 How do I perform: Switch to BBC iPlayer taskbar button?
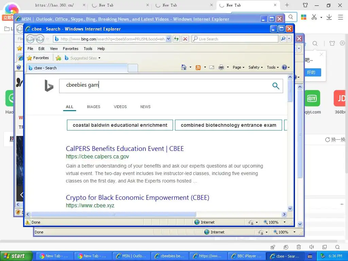click(x=246, y=256)
